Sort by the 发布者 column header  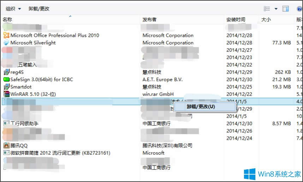pos(149,19)
